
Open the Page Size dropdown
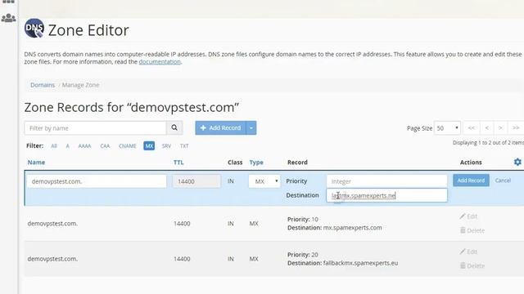pos(447,128)
